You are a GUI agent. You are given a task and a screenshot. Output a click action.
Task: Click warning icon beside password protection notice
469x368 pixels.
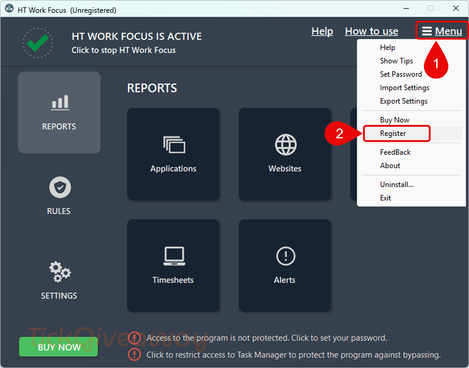point(135,338)
